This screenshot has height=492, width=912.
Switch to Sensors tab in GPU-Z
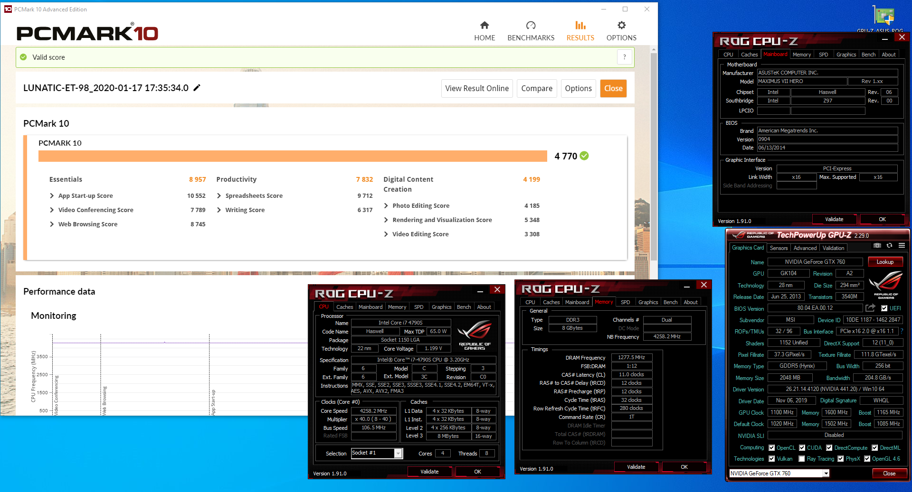point(779,248)
